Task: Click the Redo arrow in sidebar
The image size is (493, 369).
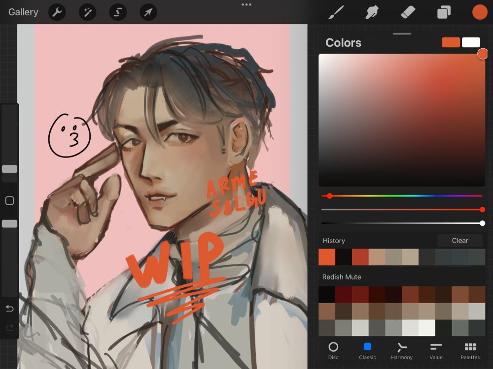Action: [9, 328]
